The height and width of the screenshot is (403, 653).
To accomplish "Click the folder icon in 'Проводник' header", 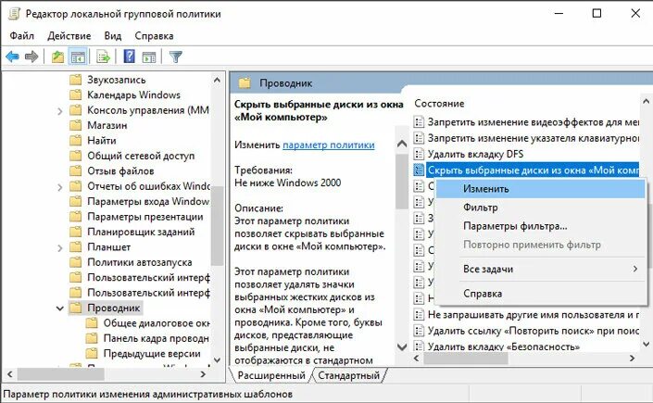I will click(x=245, y=83).
